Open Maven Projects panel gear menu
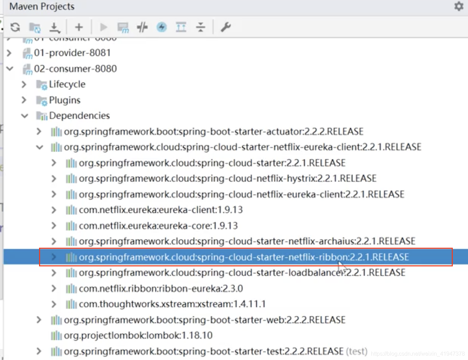Image resolution: width=468 pixels, height=360 pixels. point(459,6)
